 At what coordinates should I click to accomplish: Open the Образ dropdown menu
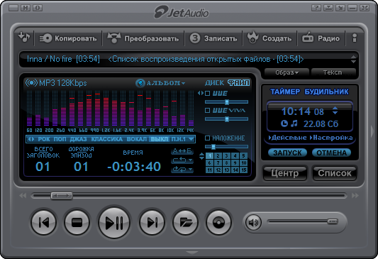click(287, 72)
